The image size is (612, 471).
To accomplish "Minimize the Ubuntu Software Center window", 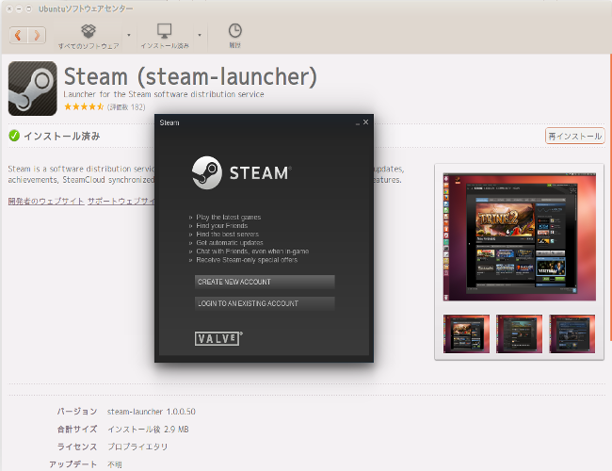I will (19, 8).
